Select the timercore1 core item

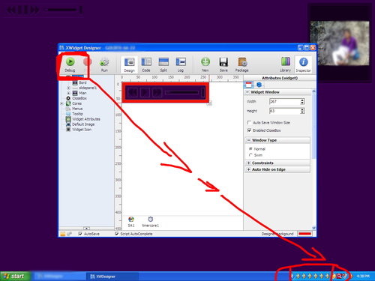click(150, 222)
